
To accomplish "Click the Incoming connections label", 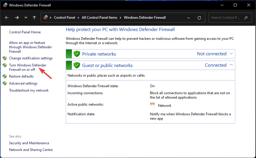I will pyautogui.click(x=85, y=93).
